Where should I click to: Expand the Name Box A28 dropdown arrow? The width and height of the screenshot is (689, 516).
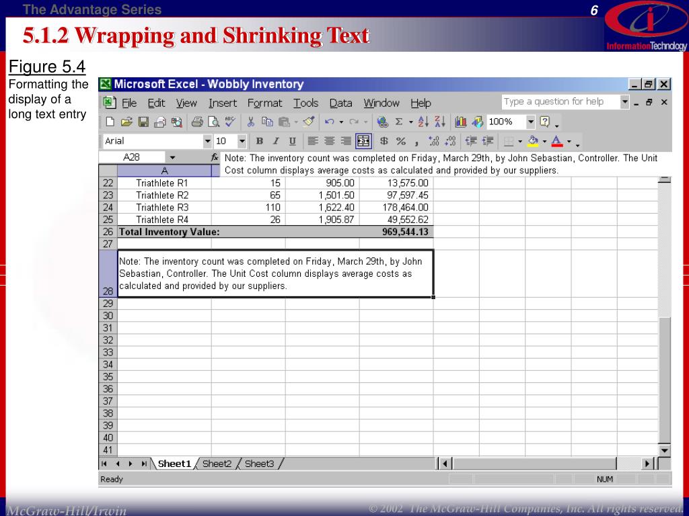172,157
